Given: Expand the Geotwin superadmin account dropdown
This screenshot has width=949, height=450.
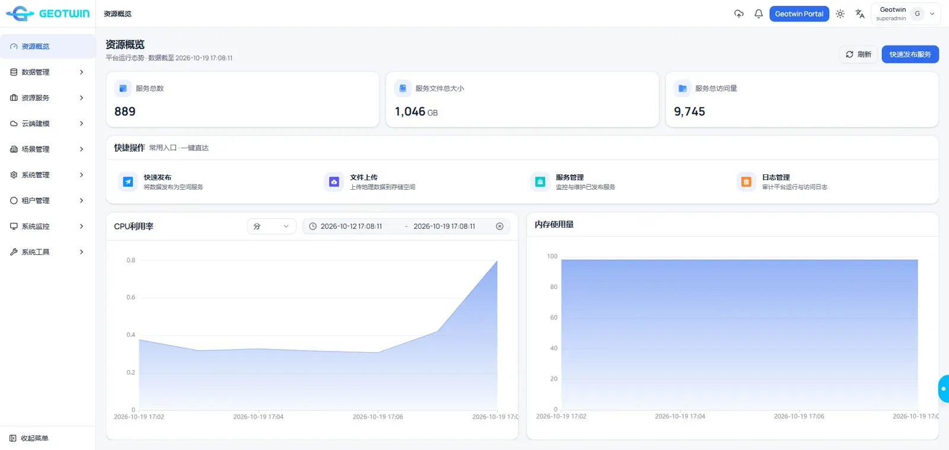Looking at the screenshot, I should 906,14.
